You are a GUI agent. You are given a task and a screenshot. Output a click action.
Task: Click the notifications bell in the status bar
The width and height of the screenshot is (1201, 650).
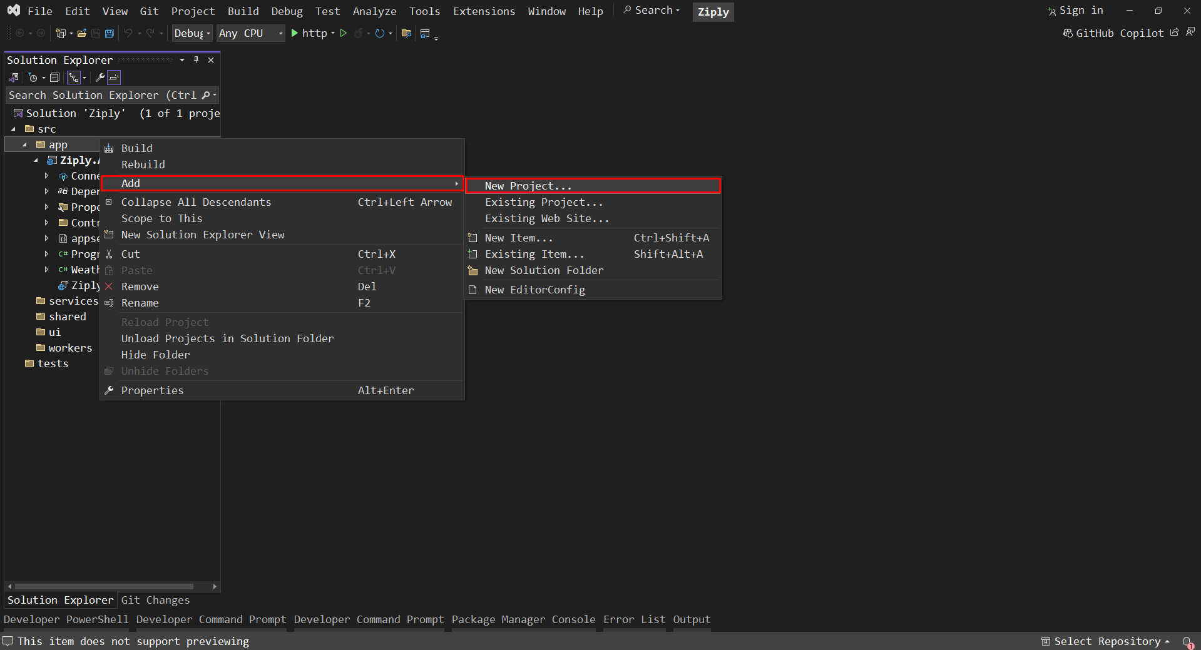tap(1187, 642)
